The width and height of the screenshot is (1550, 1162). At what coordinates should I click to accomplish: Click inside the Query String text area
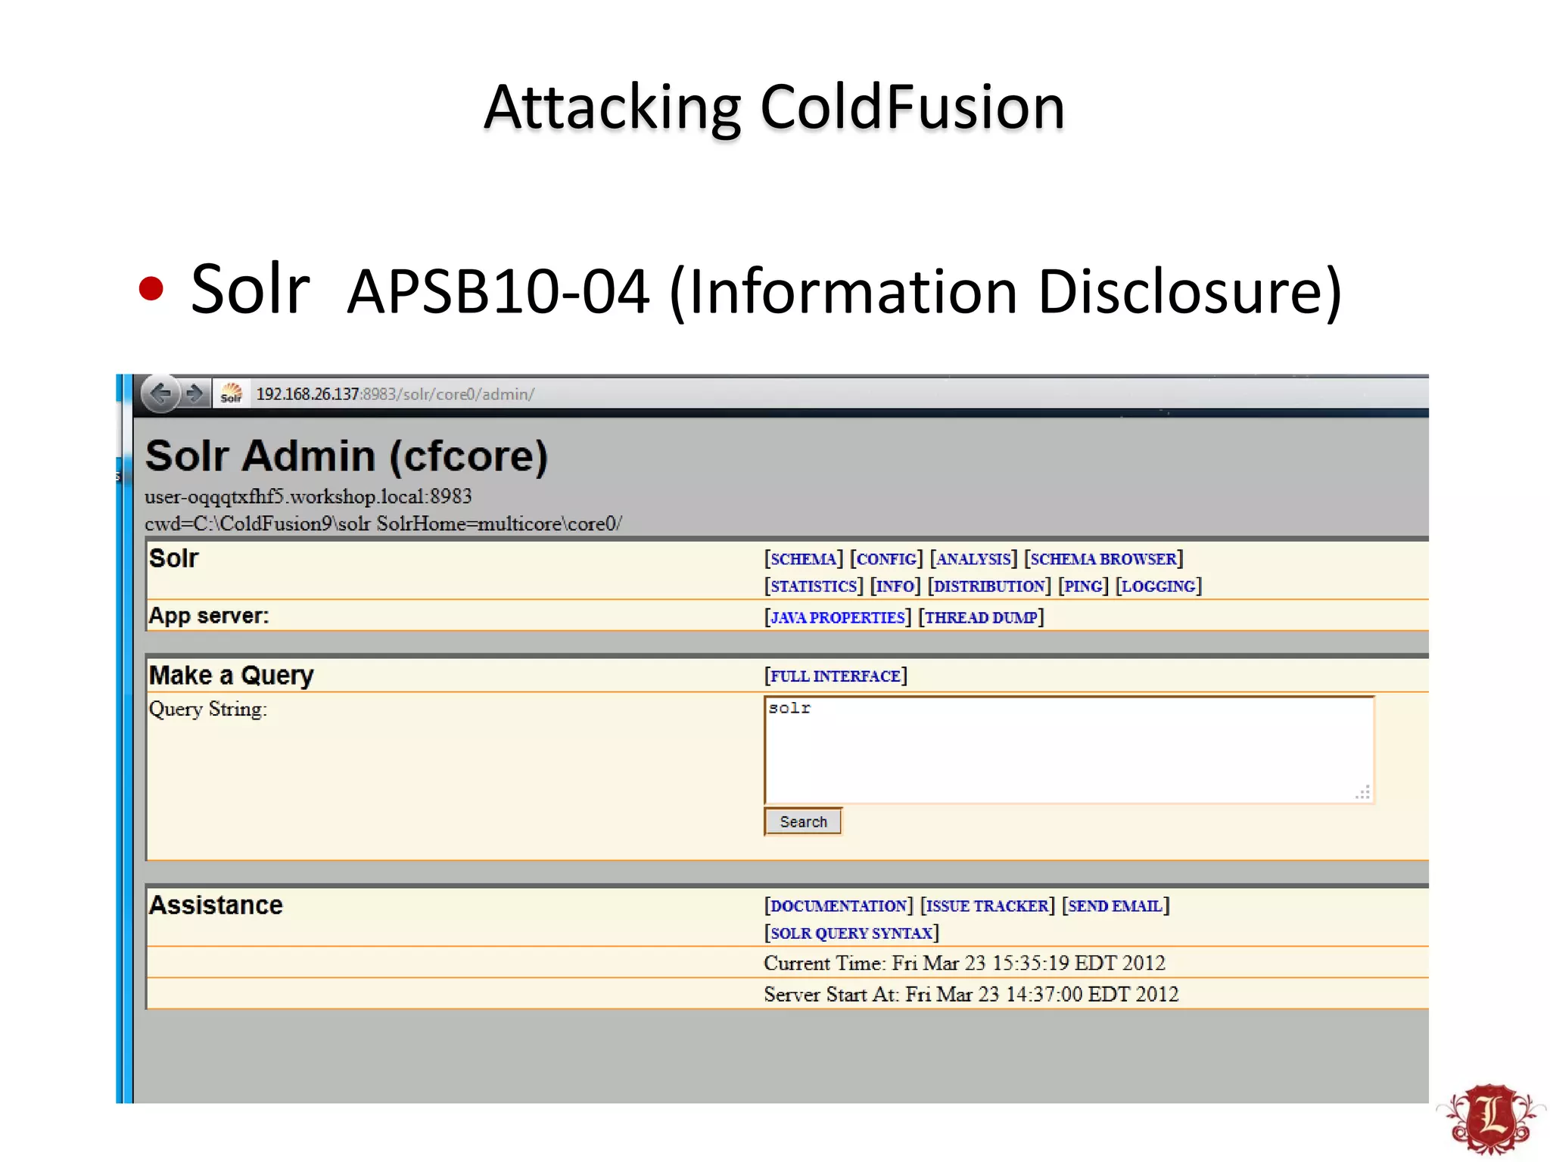click(1069, 750)
